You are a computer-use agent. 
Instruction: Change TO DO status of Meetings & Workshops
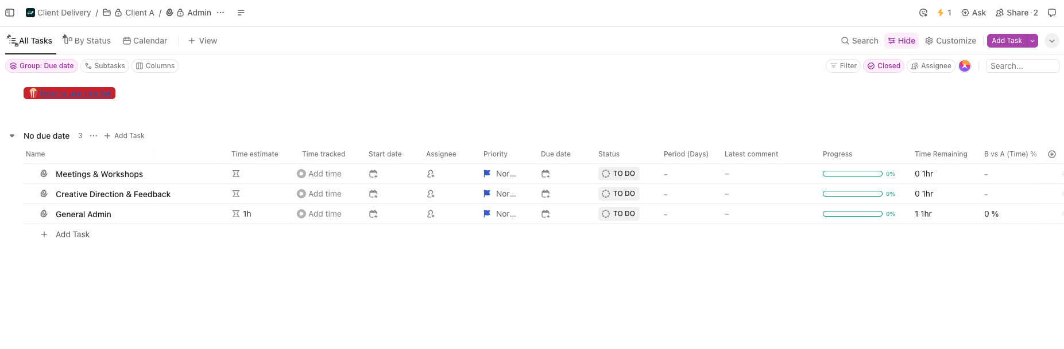click(618, 174)
